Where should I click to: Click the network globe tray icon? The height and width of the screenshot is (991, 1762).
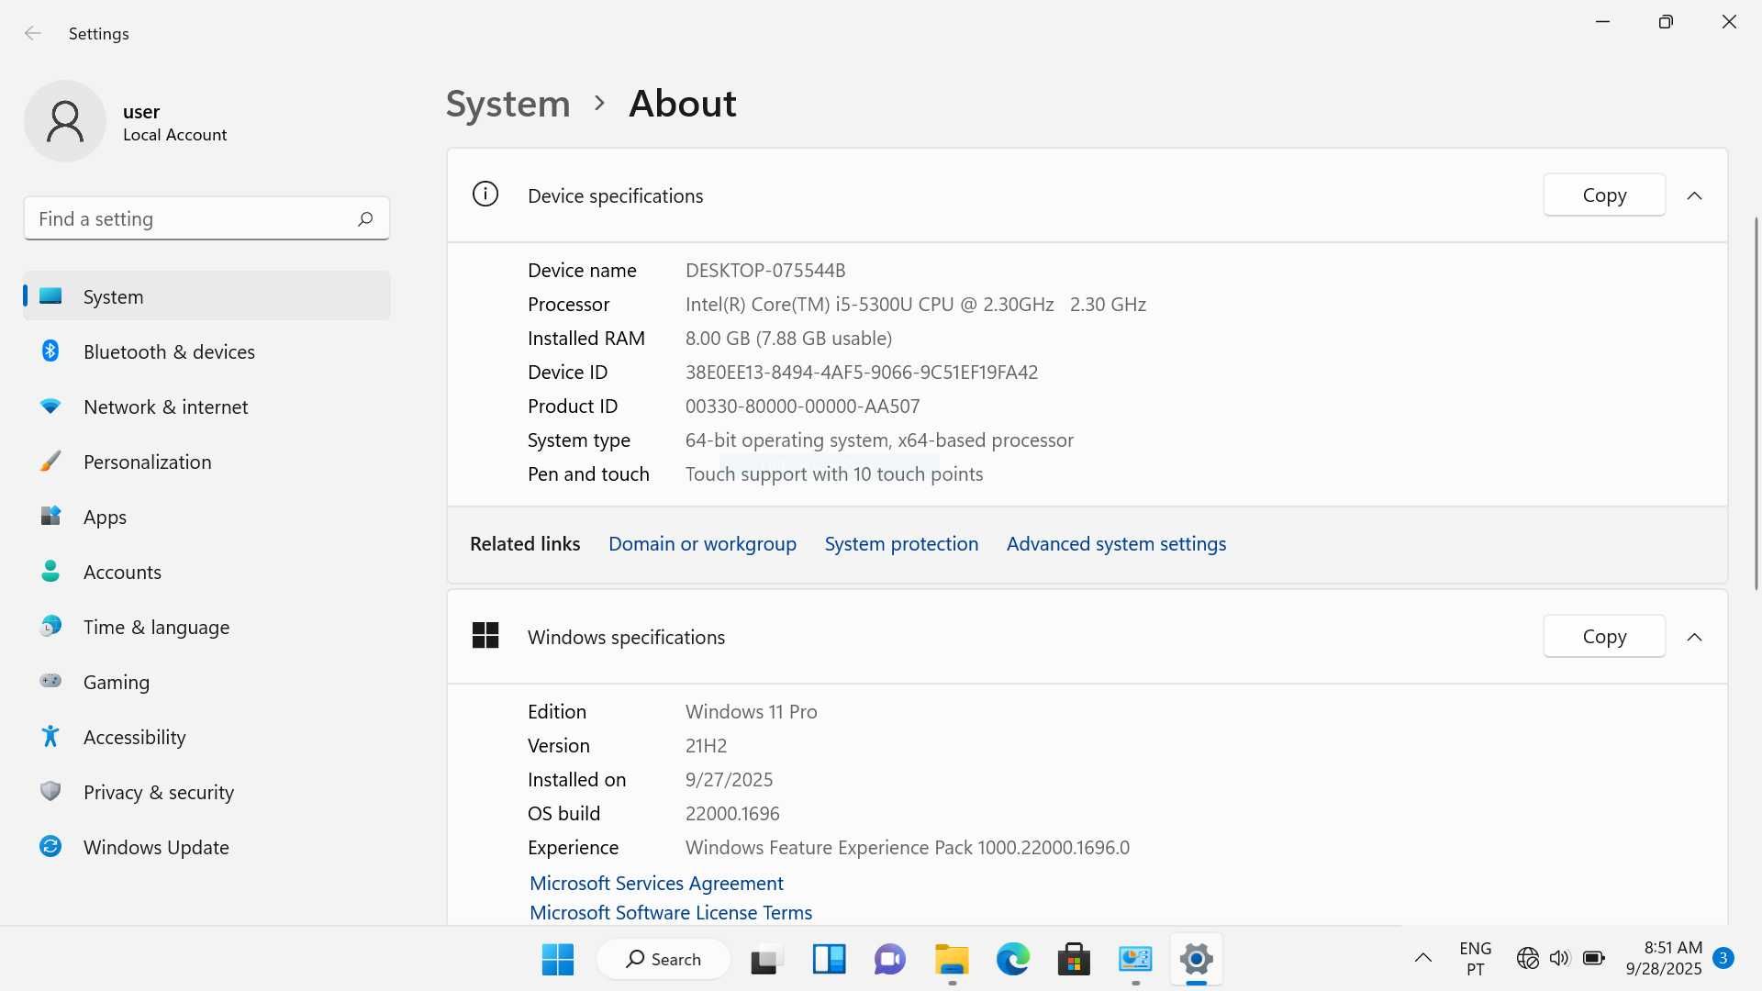click(x=1527, y=959)
